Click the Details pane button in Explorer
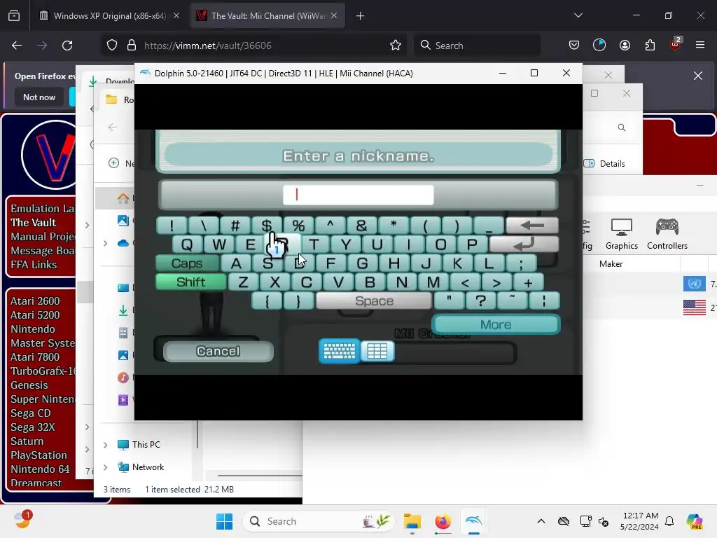 [x=604, y=164]
